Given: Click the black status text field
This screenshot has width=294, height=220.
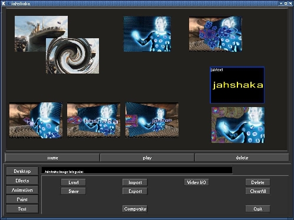Looking at the screenshot, I should [137, 171].
